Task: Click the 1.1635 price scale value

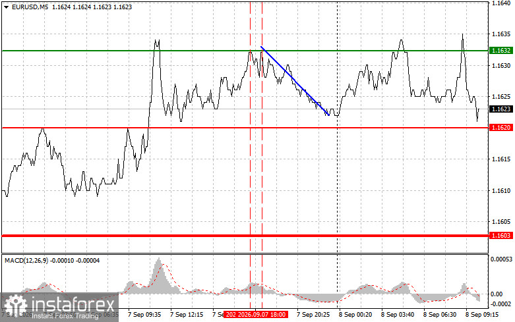Action: (501, 34)
